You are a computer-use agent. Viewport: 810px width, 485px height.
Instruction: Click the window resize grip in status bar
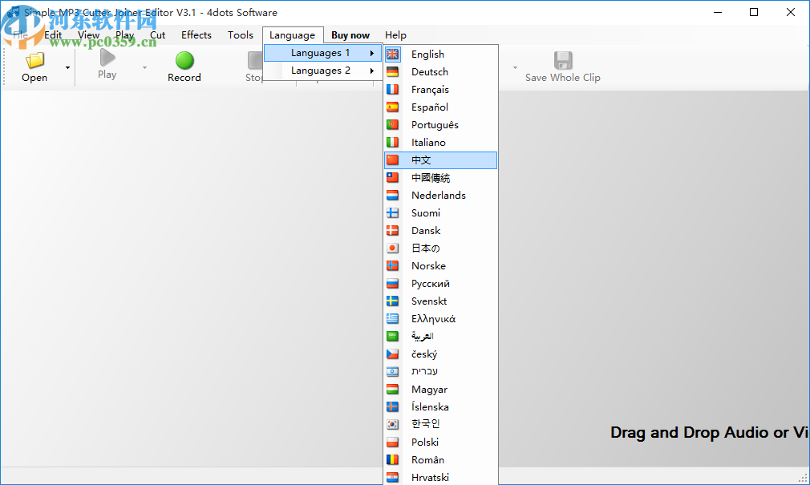click(802, 477)
